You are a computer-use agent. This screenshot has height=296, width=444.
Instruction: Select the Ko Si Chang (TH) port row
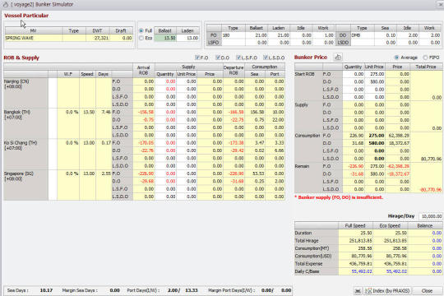(26, 155)
